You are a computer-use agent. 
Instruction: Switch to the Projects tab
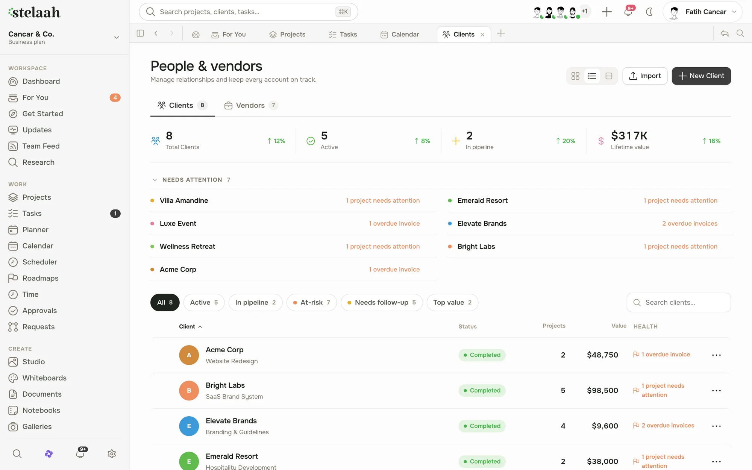287,35
